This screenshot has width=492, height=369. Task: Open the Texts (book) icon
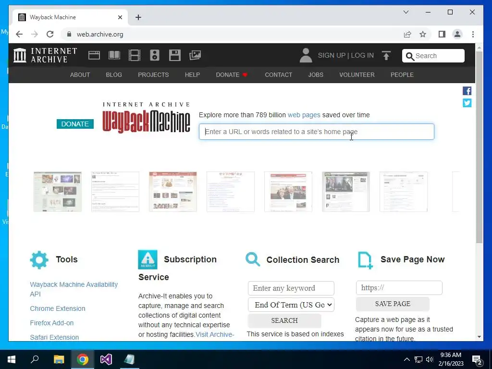114,55
